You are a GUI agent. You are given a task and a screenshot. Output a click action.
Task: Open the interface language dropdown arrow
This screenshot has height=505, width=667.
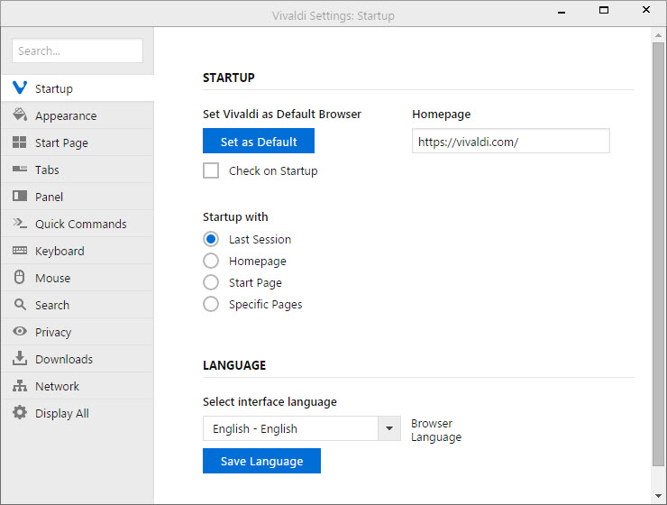click(389, 428)
